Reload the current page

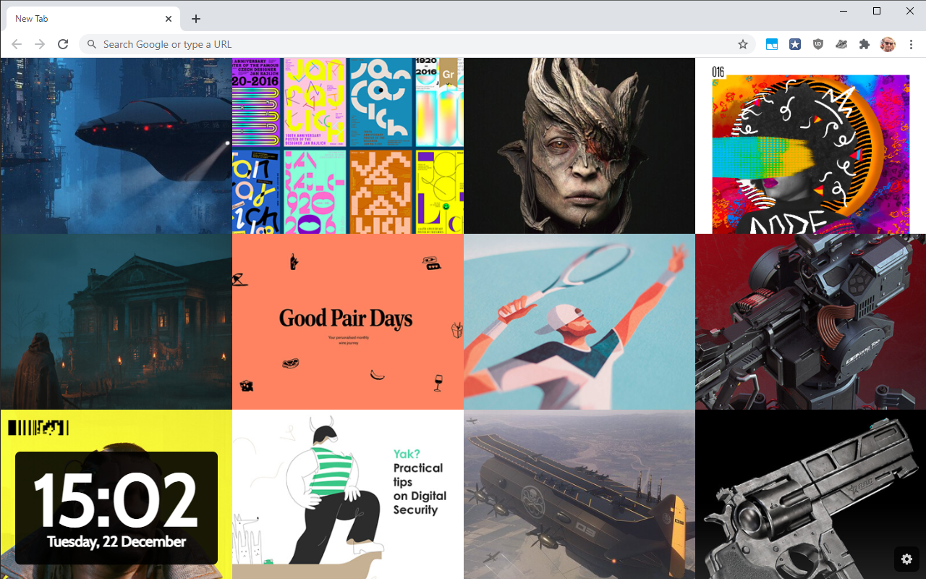click(63, 44)
